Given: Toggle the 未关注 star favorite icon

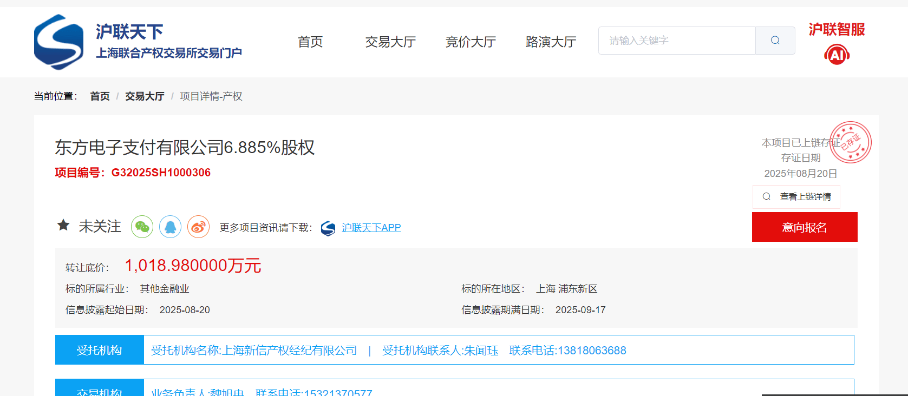Looking at the screenshot, I should click(63, 225).
